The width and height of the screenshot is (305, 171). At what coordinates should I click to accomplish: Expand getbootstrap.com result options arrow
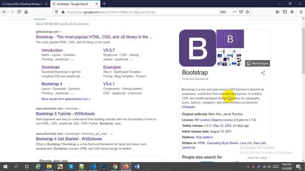click(x=61, y=32)
